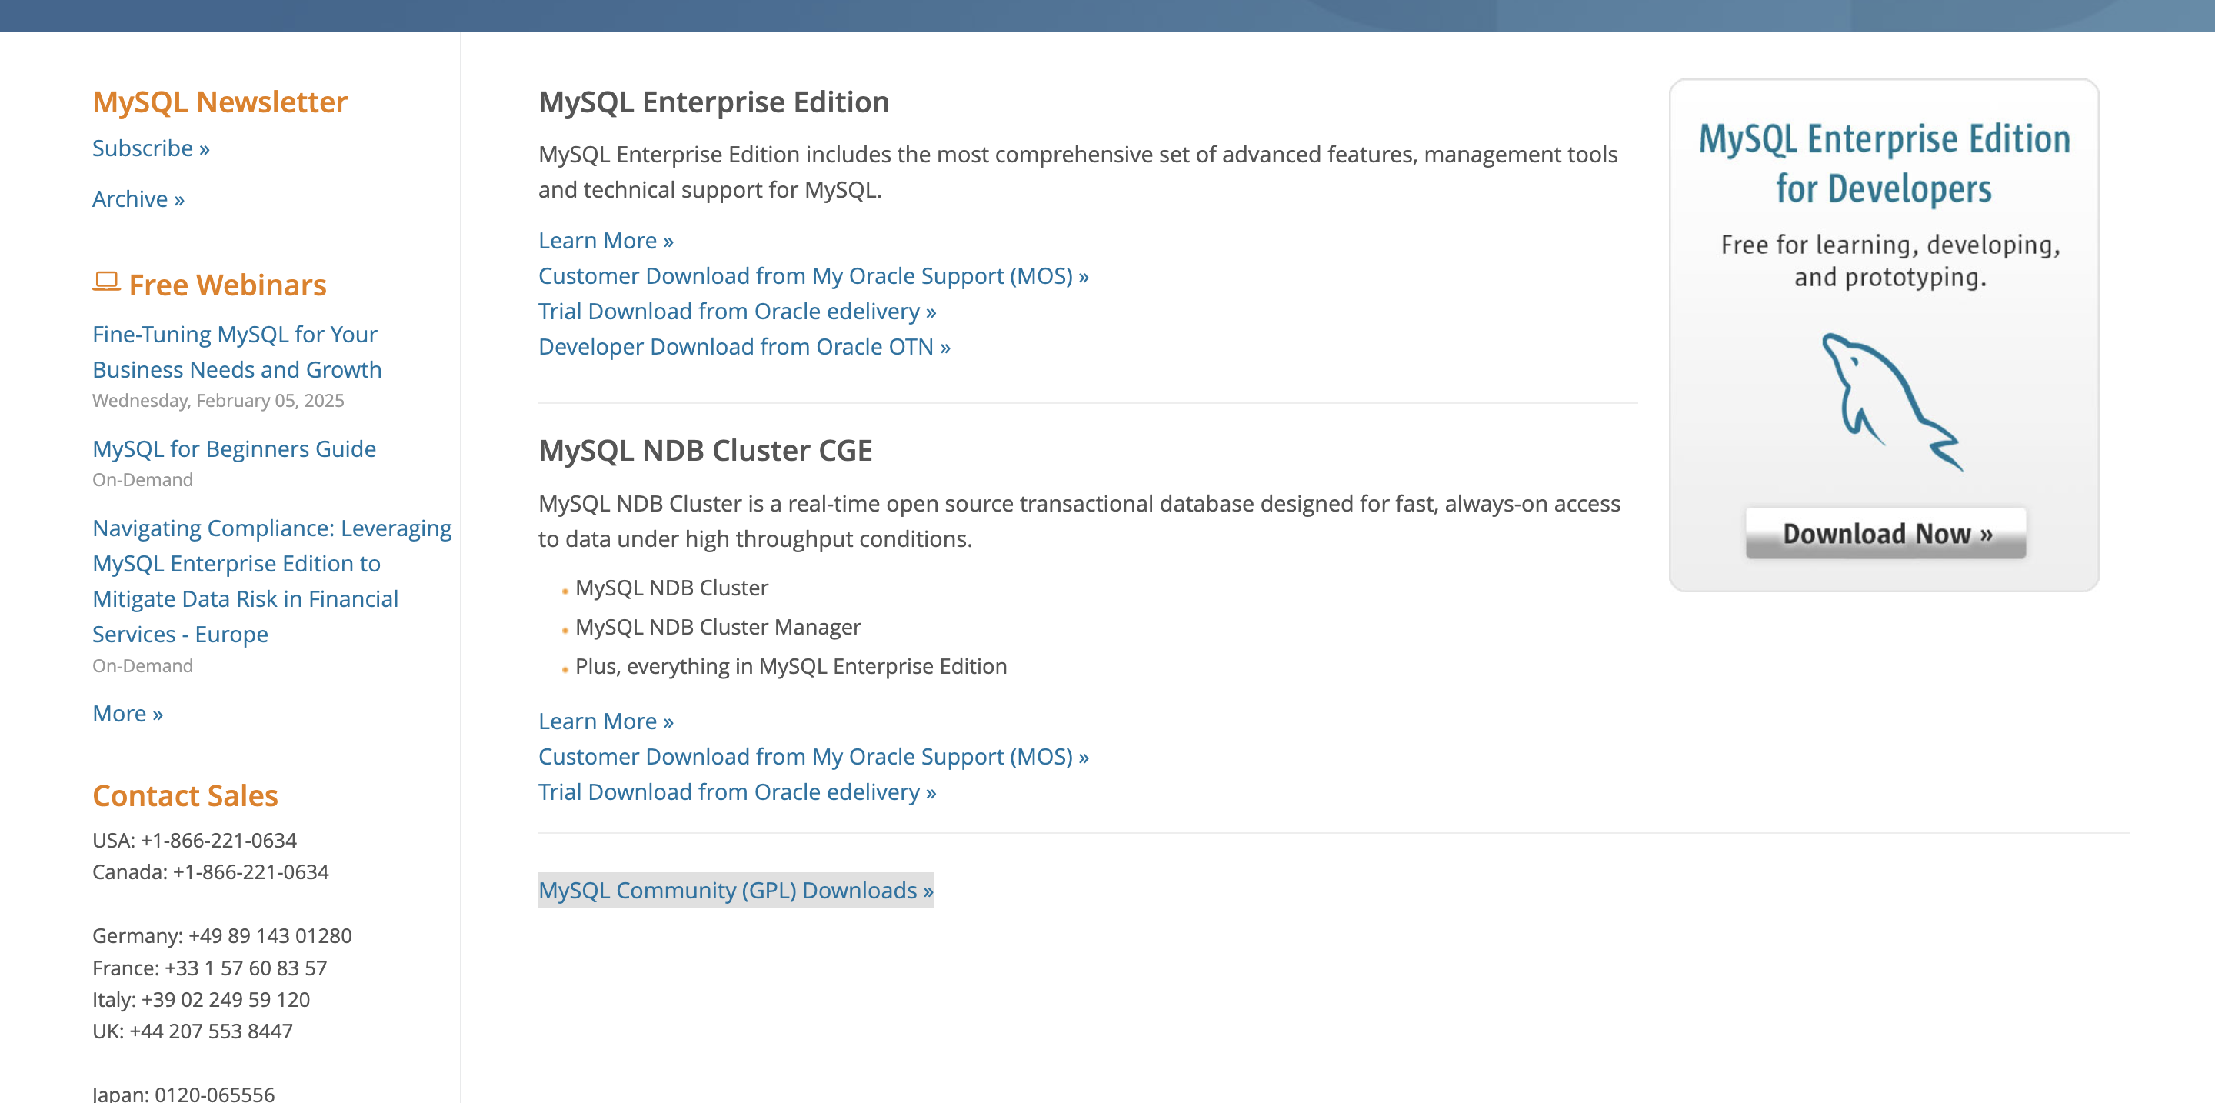Click Learn More under NDB Cluster CGE

pyautogui.click(x=605, y=721)
